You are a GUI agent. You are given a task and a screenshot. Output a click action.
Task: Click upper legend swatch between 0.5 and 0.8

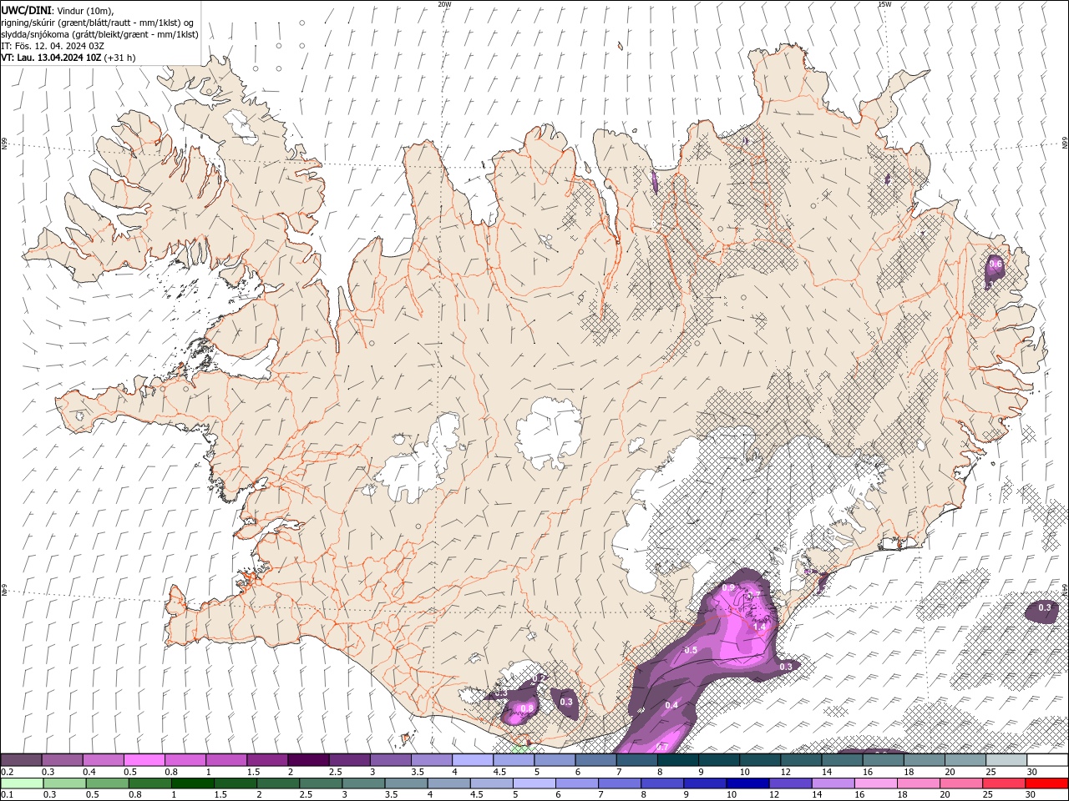coord(144,760)
